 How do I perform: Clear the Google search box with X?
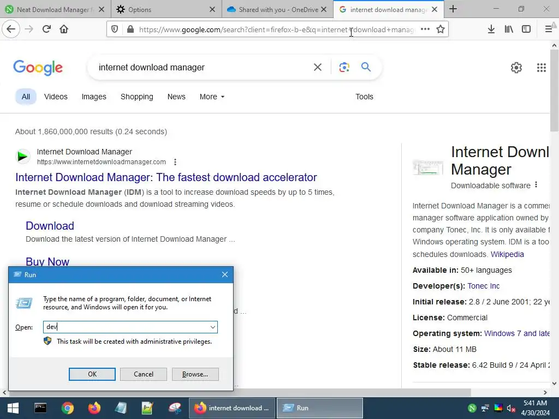point(317,67)
